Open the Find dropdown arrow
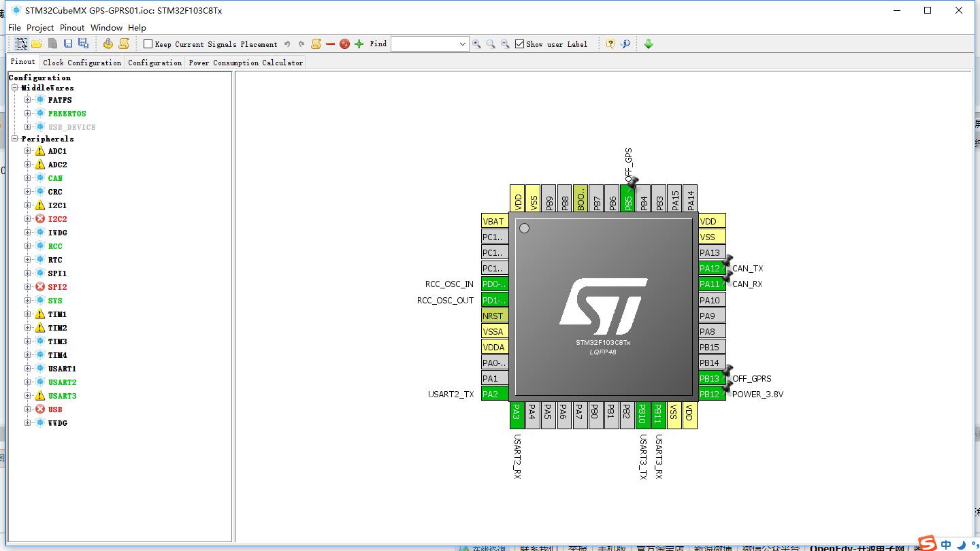Image resolution: width=980 pixels, height=551 pixels. [x=463, y=44]
